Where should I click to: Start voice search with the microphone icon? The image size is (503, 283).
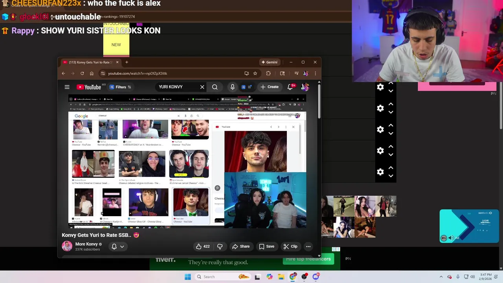click(233, 87)
